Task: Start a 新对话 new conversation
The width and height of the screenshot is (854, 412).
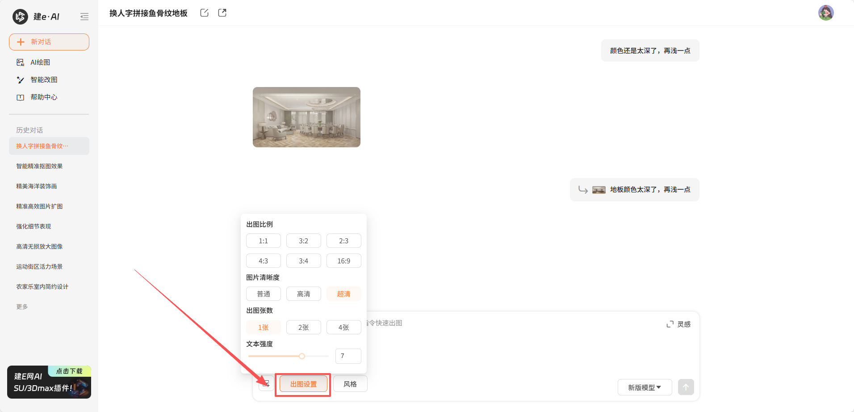Action: (49, 42)
